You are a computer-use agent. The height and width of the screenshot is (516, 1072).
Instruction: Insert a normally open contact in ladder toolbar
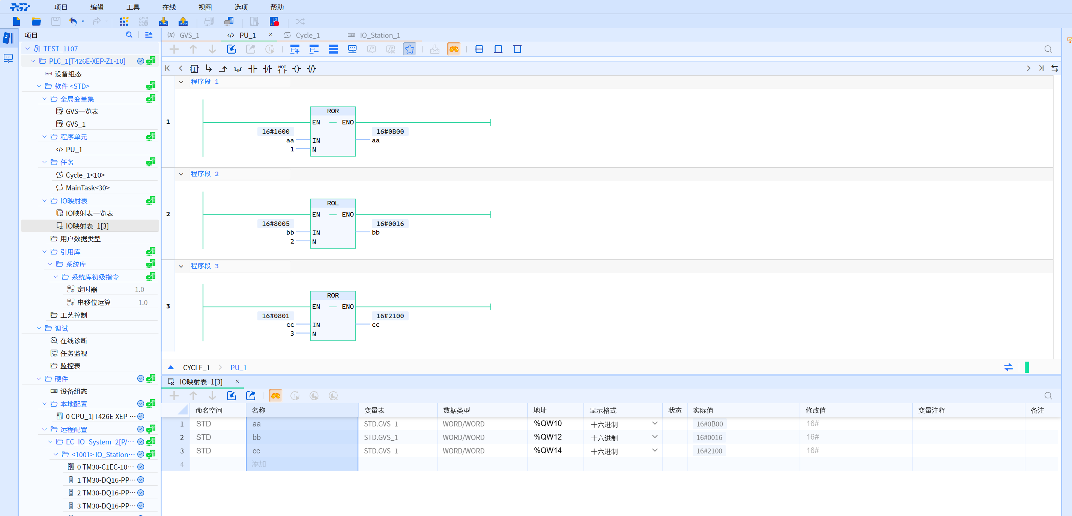tap(253, 69)
